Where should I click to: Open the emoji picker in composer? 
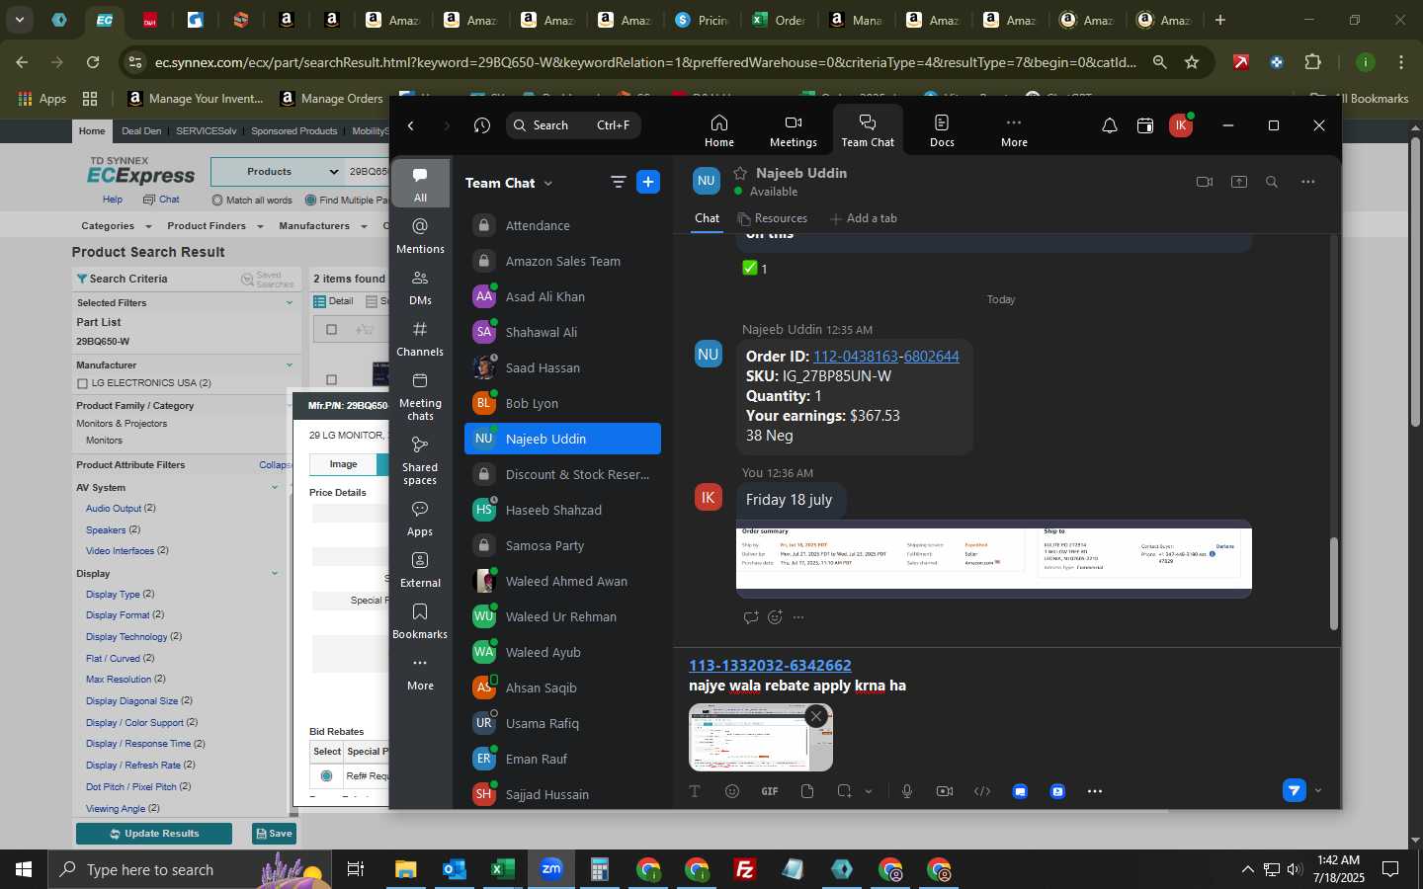click(x=731, y=791)
